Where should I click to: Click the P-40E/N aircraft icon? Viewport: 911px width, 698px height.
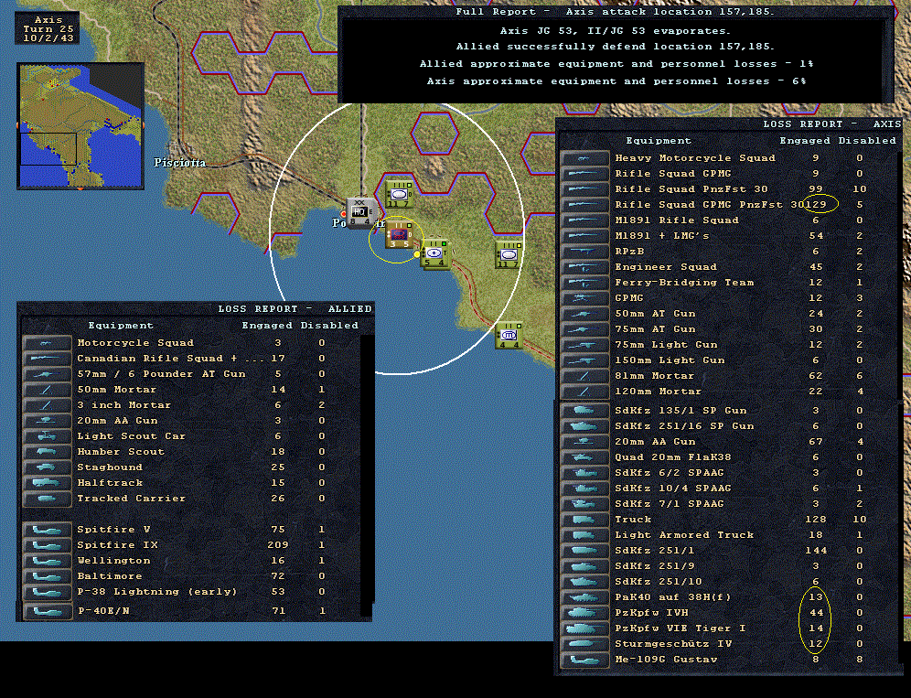pyautogui.click(x=47, y=611)
